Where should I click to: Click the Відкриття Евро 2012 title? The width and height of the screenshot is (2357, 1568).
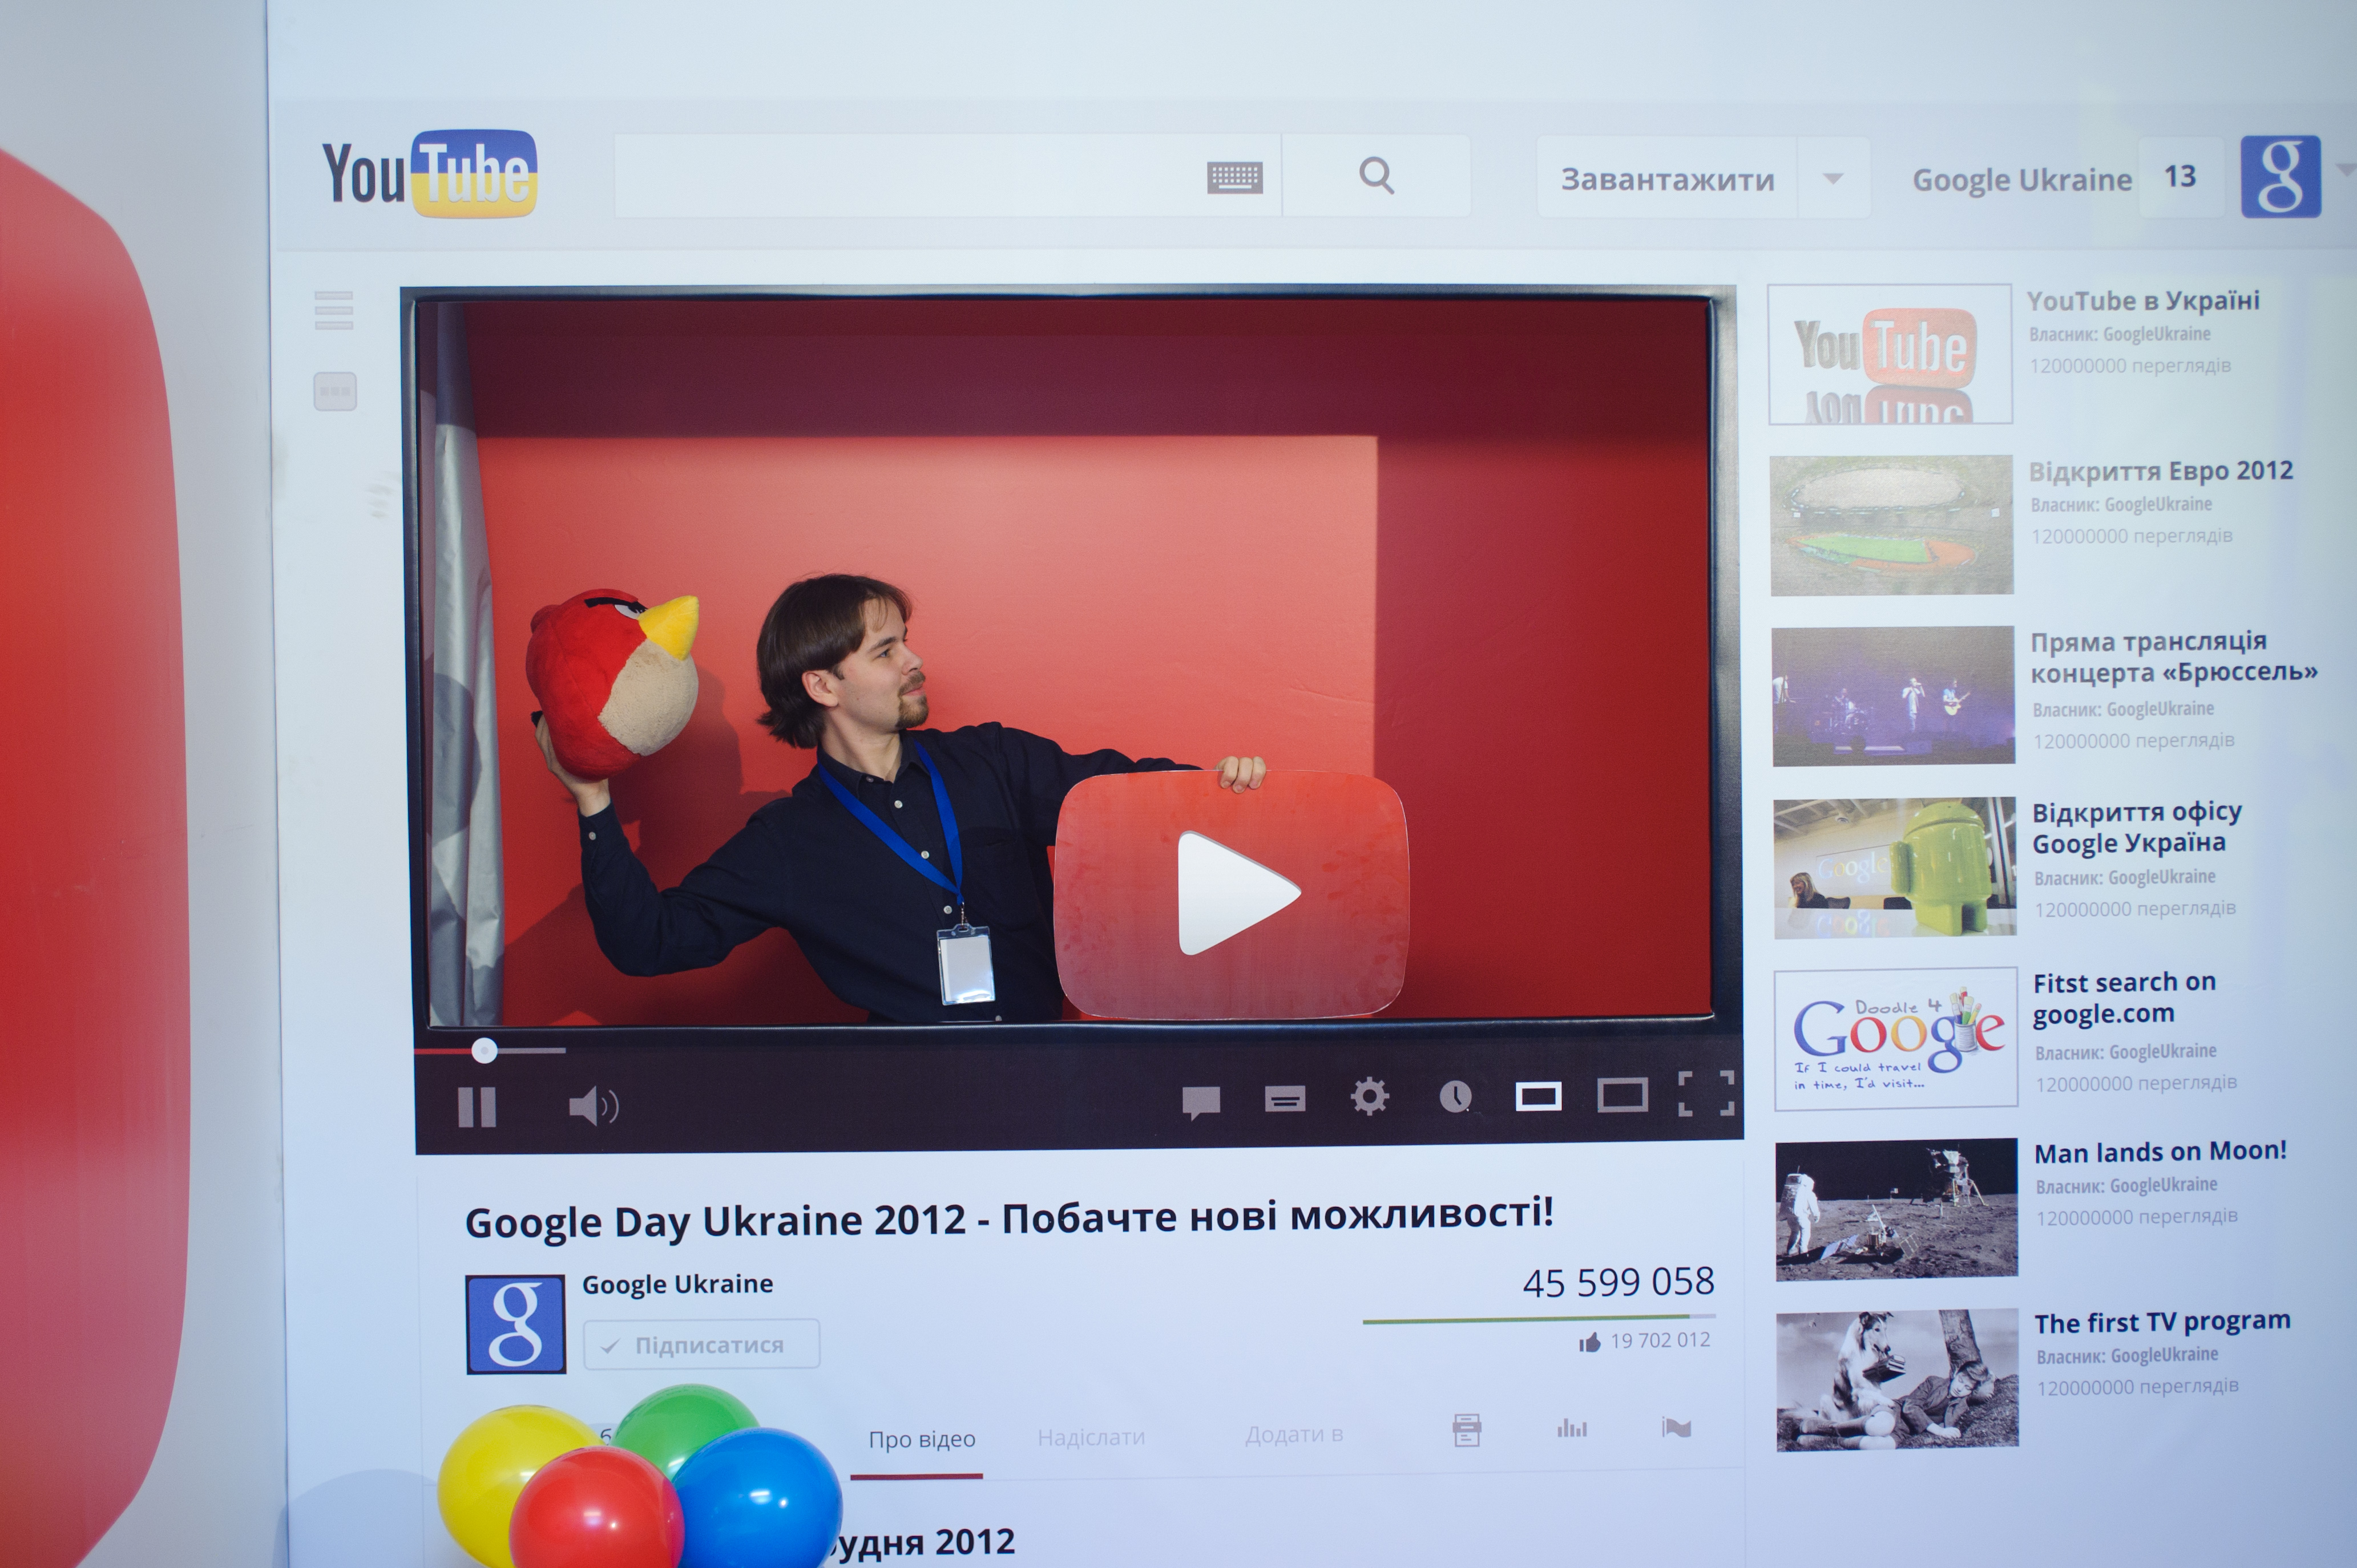(x=2161, y=470)
